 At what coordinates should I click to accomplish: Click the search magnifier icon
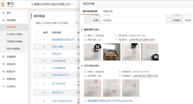[x=77, y=23]
